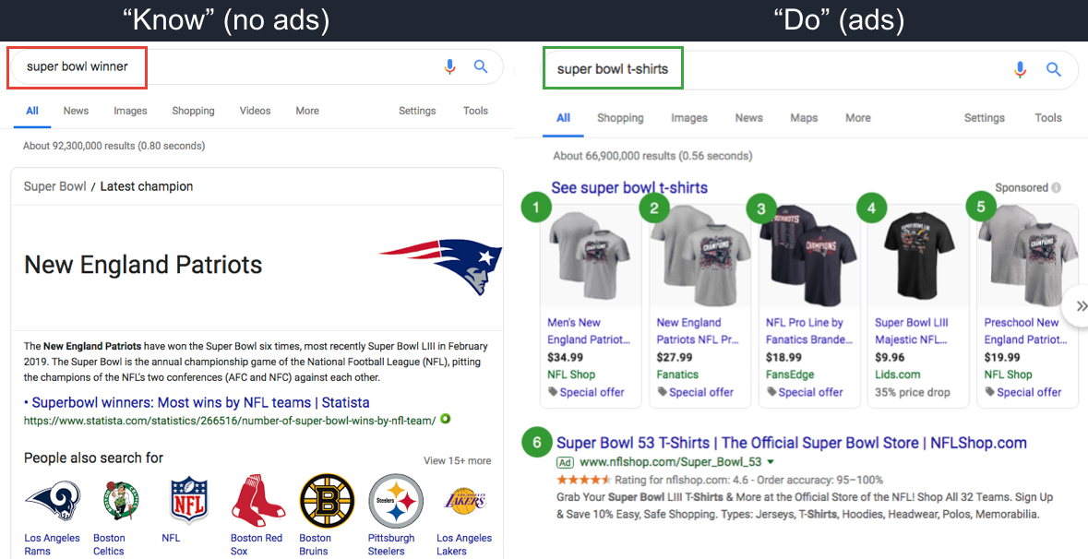Image resolution: width=1088 pixels, height=559 pixels.
Task: Click the Boston Bruins logo
Action: pyautogui.click(x=326, y=503)
